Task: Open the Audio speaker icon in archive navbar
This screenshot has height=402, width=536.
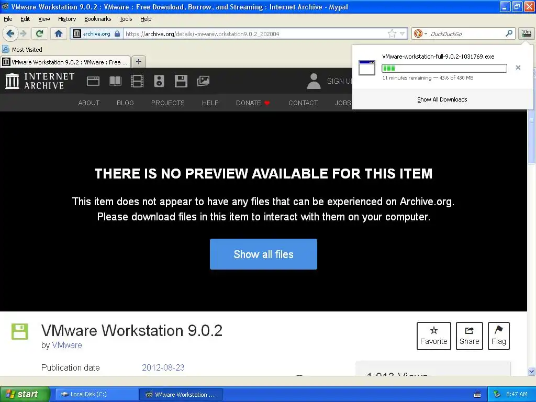Action: (x=159, y=81)
